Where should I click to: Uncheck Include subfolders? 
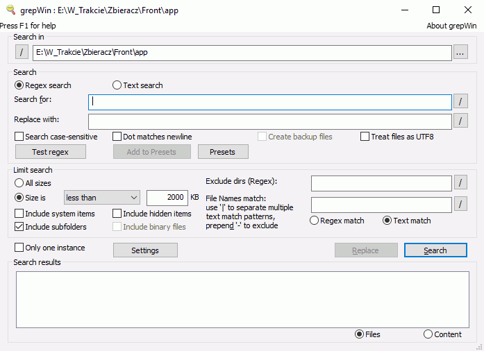point(19,227)
